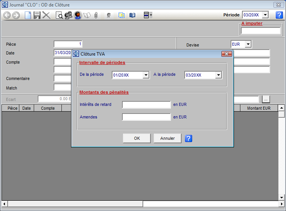
Task: Click the floppy disk save icon
Action: (x=37, y=15)
